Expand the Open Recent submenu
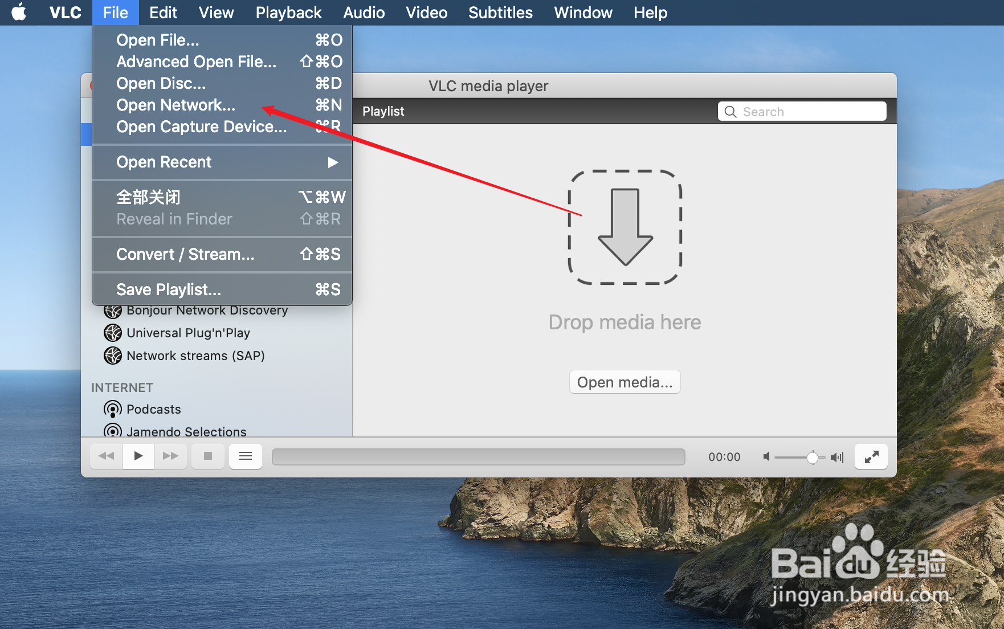 point(222,162)
